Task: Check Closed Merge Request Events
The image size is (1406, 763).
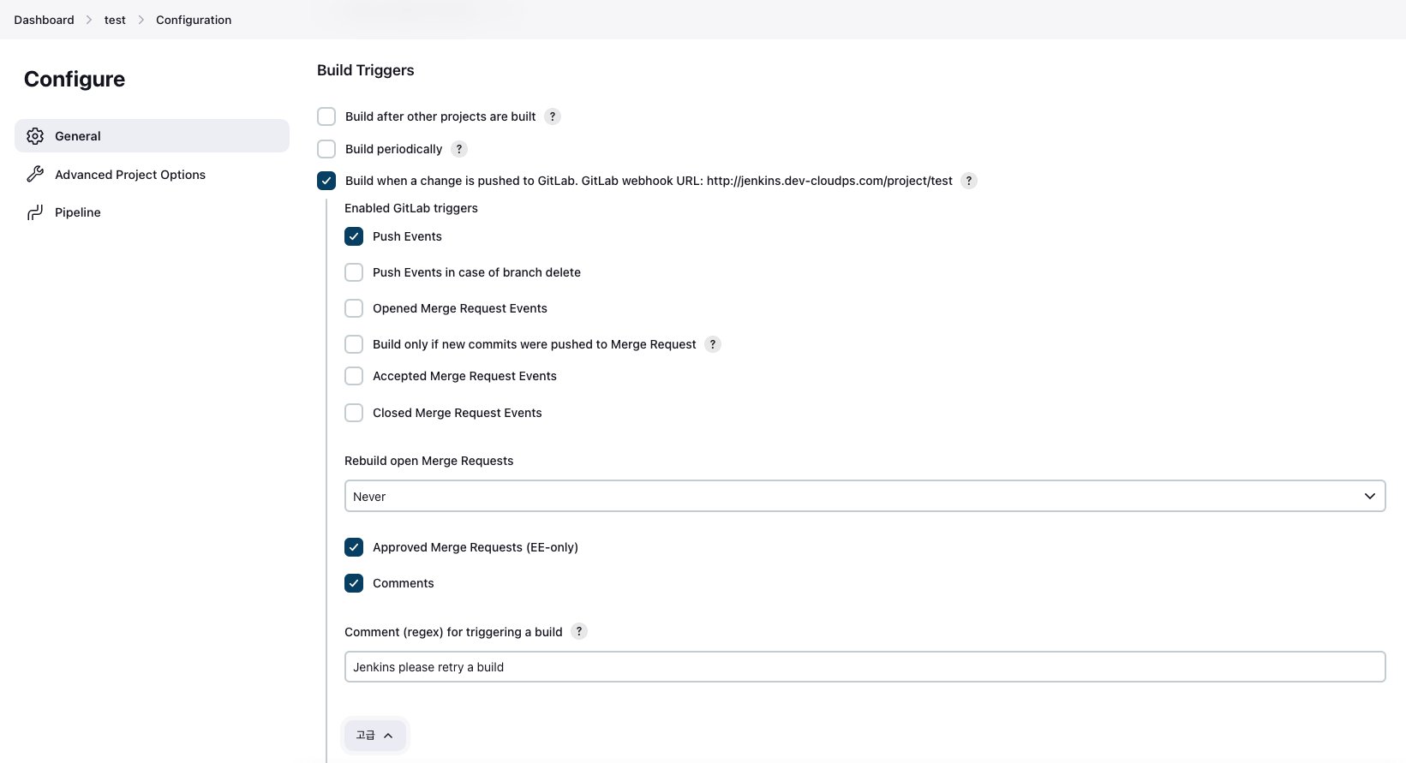Action: point(354,413)
